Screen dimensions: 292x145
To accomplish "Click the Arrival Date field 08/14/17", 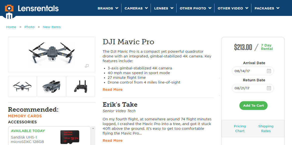I will (x=253, y=71).
